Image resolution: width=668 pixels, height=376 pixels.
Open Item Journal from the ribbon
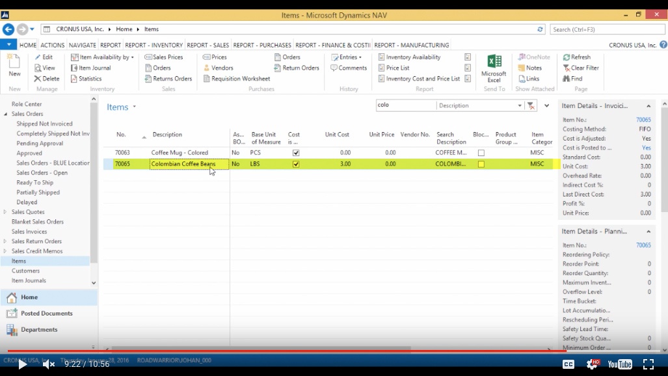coord(91,68)
